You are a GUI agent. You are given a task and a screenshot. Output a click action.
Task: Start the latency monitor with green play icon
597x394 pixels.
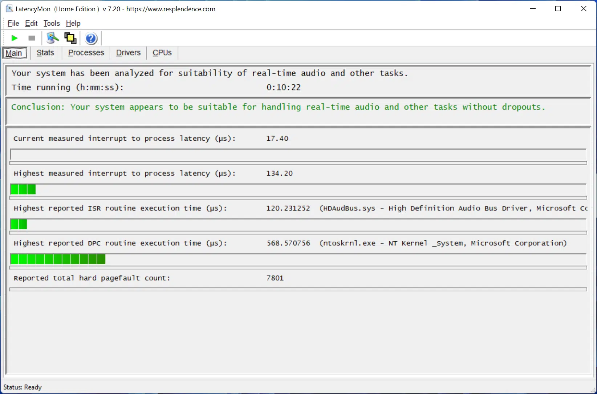click(15, 38)
